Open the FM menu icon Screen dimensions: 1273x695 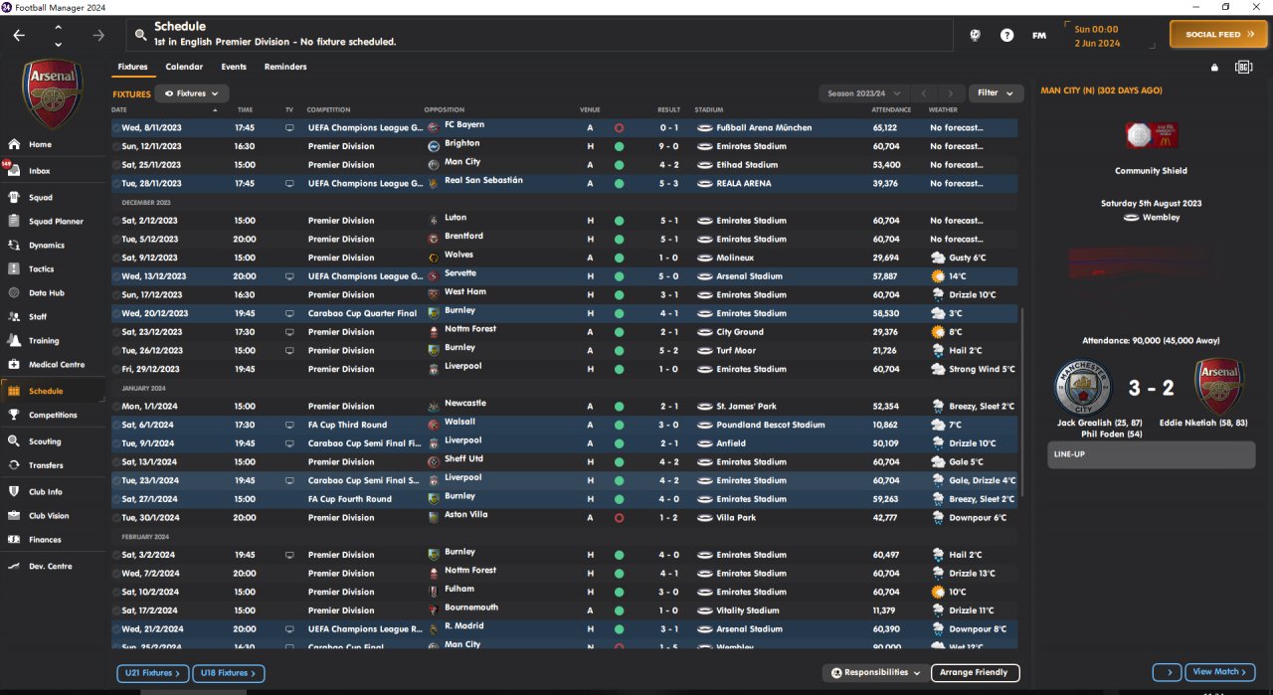pos(1039,35)
